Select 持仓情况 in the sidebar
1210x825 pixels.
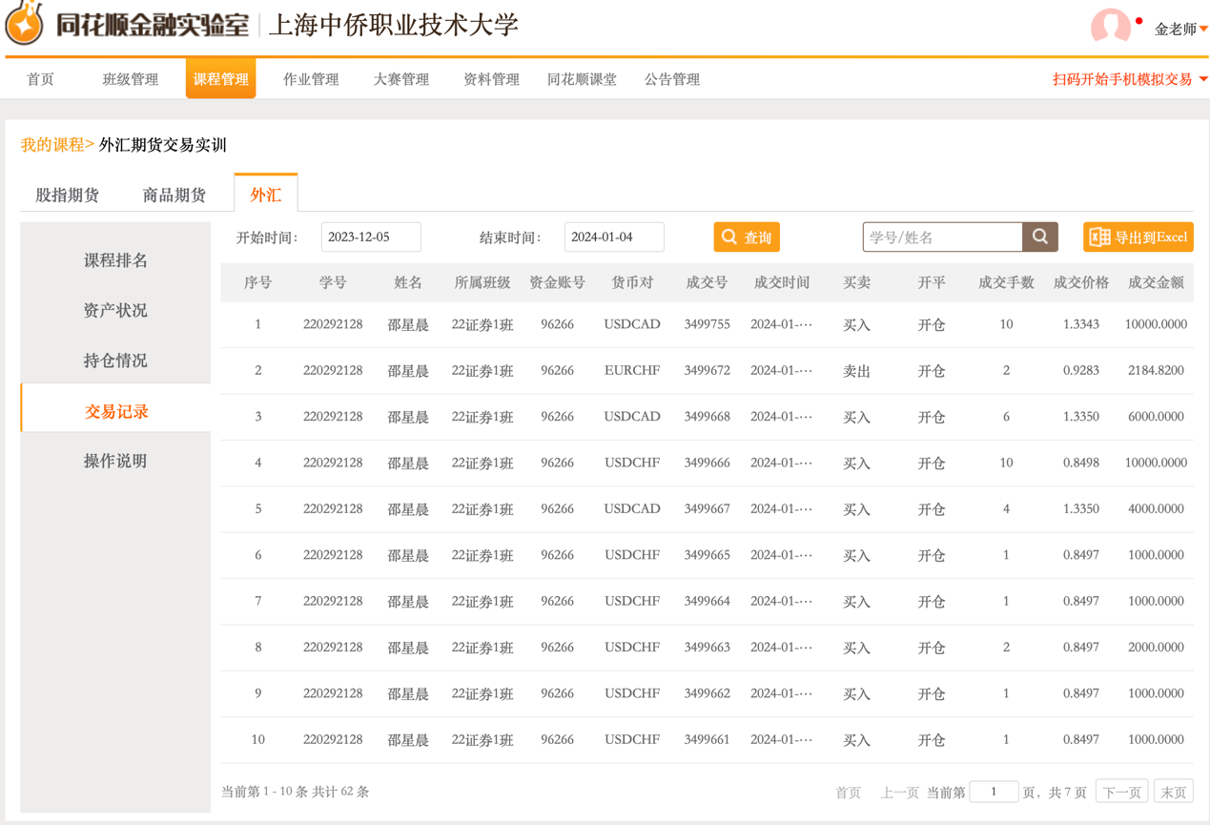click(115, 361)
